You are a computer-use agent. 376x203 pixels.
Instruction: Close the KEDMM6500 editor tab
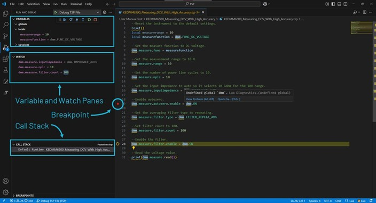pos(203,12)
